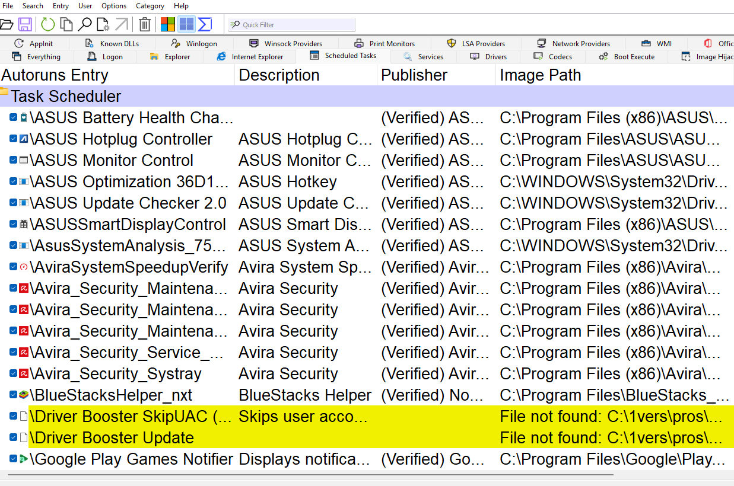Click into the Quick Filter field
The height and width of the screenshot is (486, 734).
point(292,25)
